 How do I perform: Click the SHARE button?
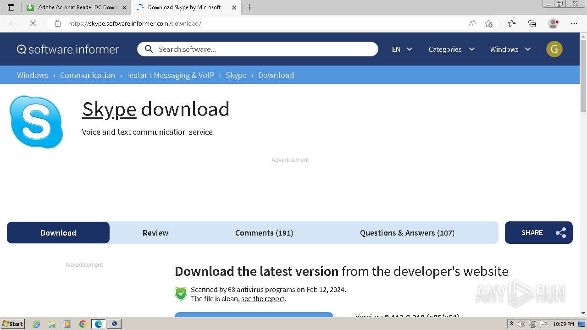tap(539, 233)
